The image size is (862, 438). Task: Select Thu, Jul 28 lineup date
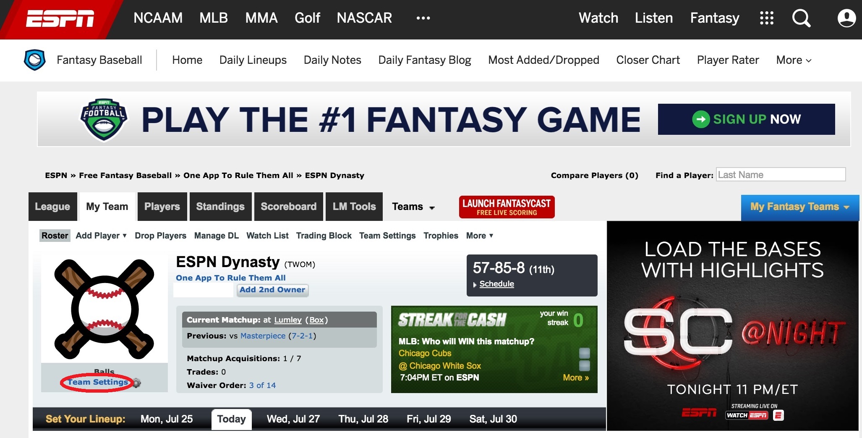(363, 419)
